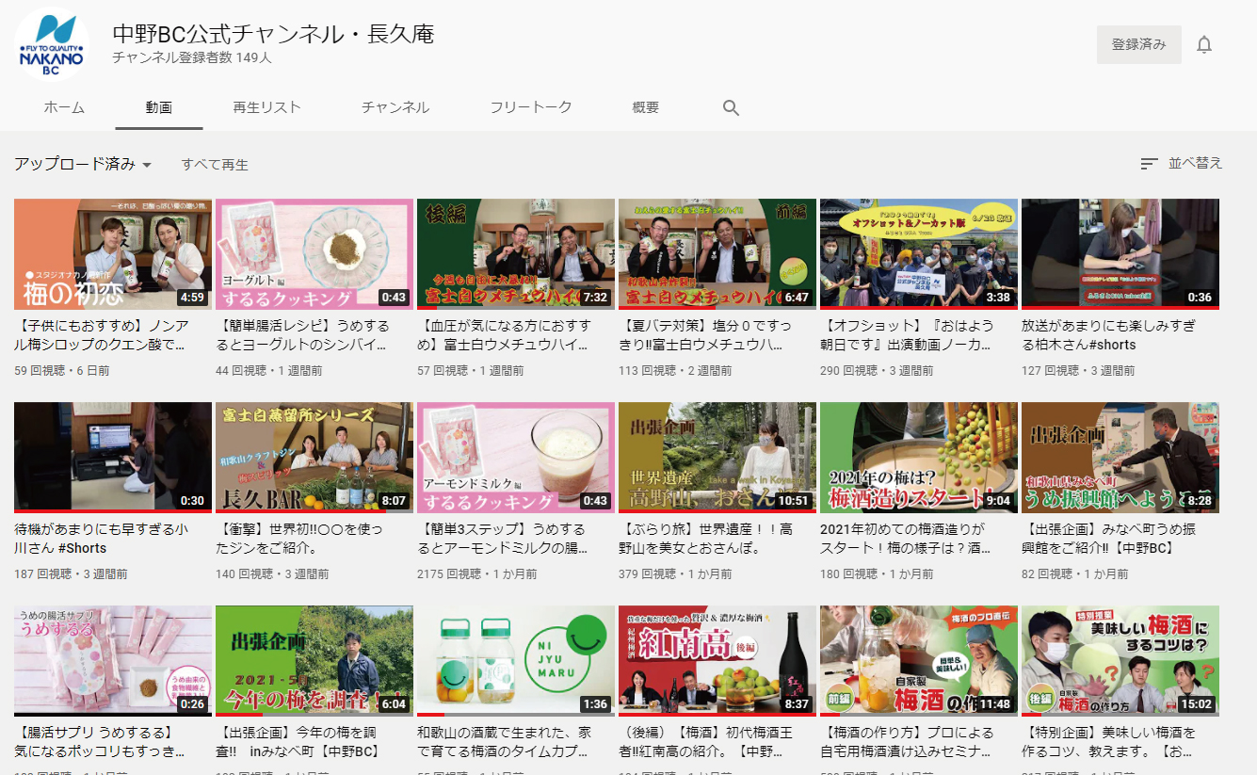Open the うめ振興館 8:28 thumbnail
Screen dimensions: 1257x775
click(x=1120, y=458)
